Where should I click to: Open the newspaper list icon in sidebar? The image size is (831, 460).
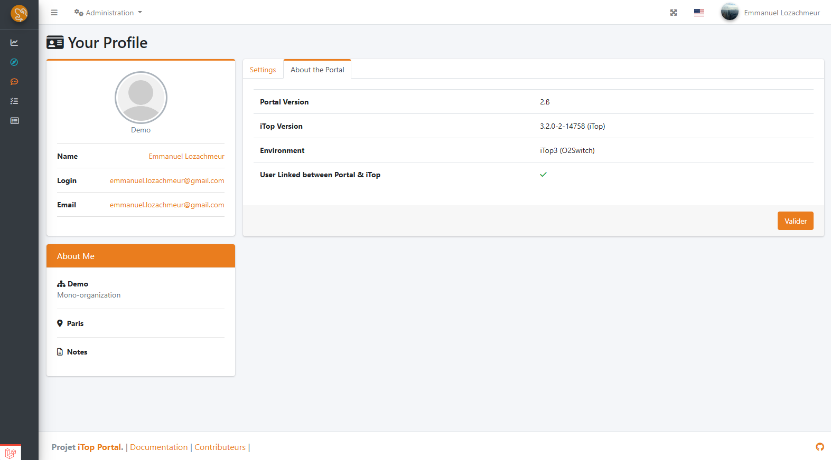14,121
